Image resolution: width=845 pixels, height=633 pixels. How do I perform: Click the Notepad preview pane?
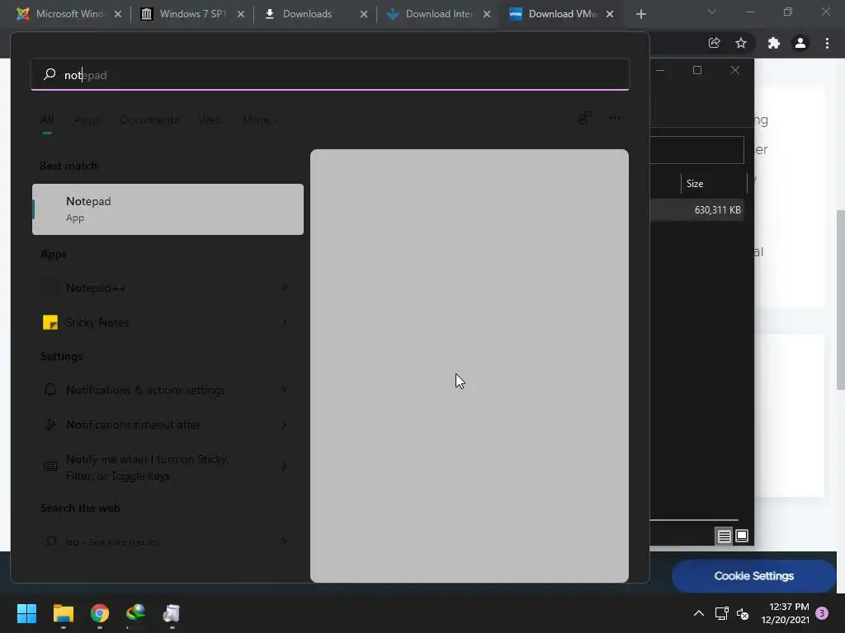point(470,365)
